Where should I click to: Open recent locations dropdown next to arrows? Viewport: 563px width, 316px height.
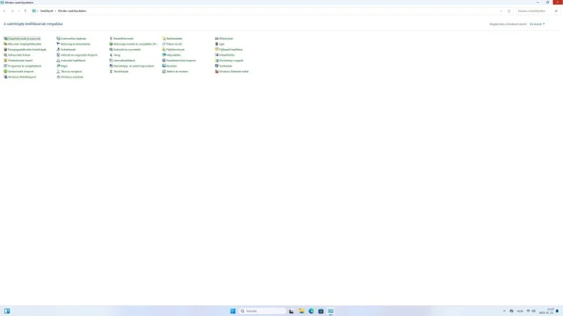[18, 11]
